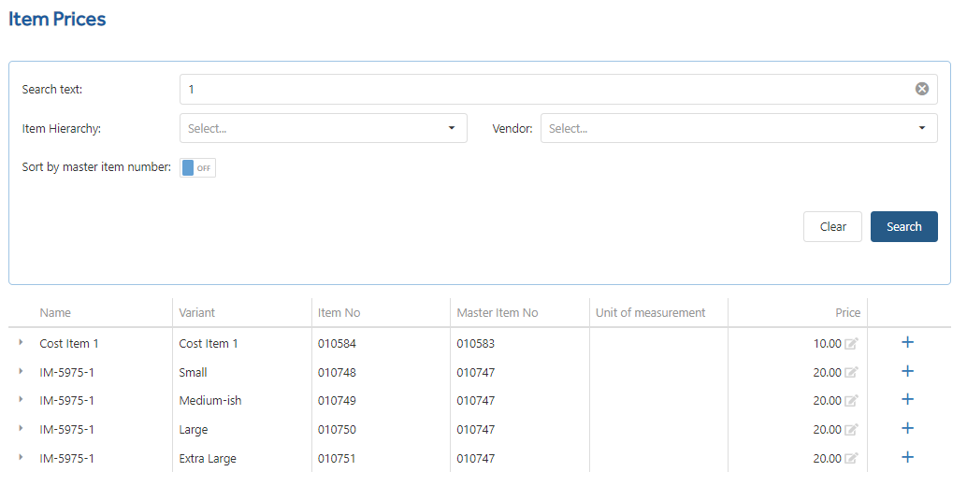Open the Item Hierarchy dropdown
Image resolution: width=967 pixels, height=486 pixels.
point(324,128)
